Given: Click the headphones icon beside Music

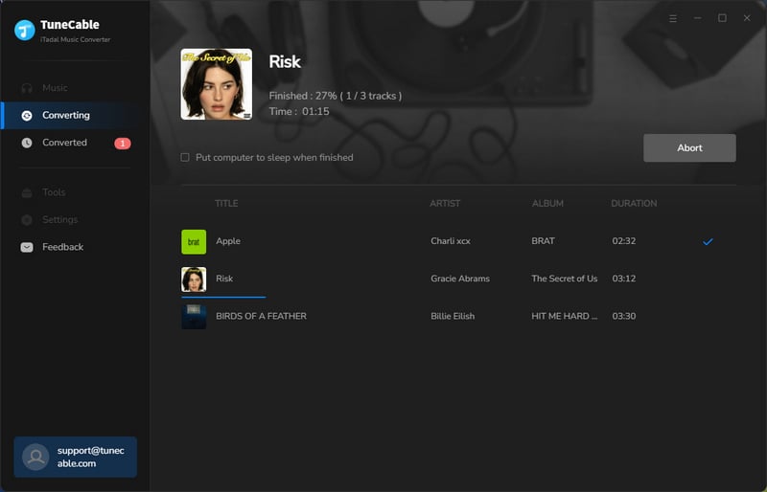Looking at the screenshot, I should 27,88.
